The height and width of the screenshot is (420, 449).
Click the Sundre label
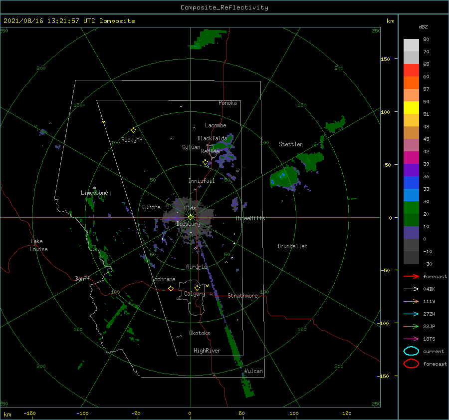click(x=151, y=207)
